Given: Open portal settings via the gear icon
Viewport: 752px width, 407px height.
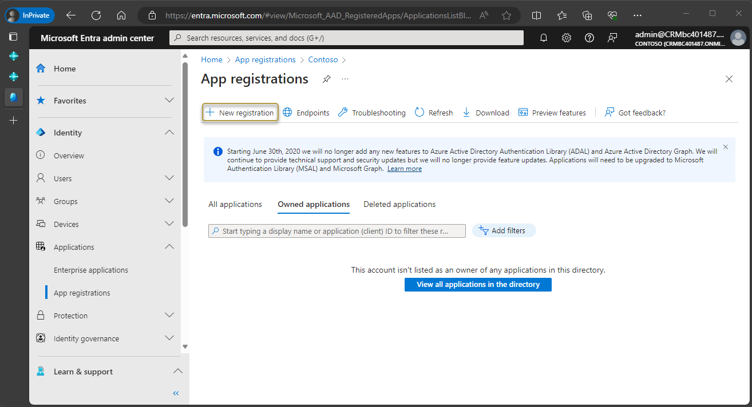Looking at the screenshot, I should (x=566, y=37).
